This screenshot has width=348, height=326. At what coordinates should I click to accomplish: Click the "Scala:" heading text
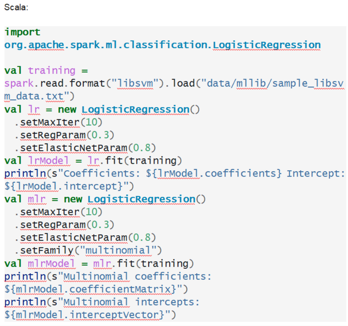point(16,7)
